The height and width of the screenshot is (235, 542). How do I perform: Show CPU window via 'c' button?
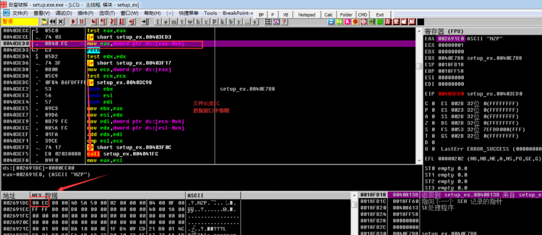206,22
